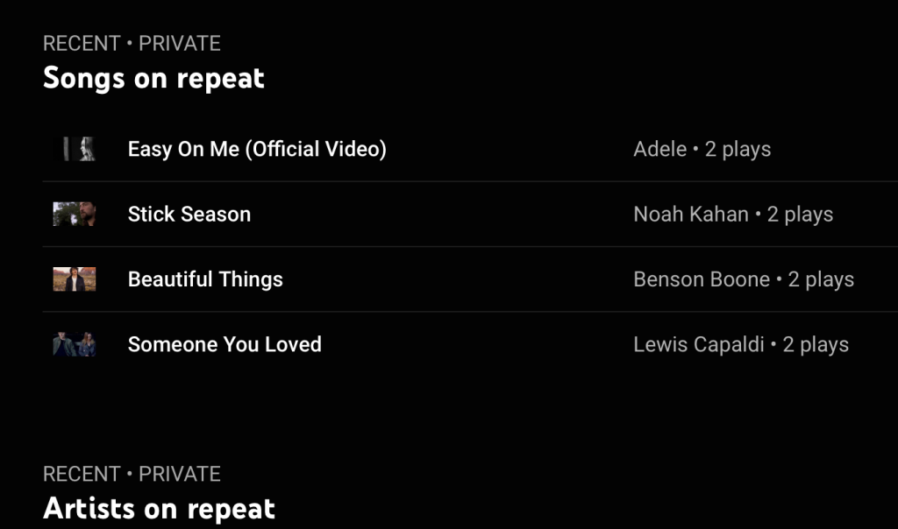Play from the Someone You Loved thumbnail
The height and width of the screenshot is (529, 898).
pos(75,344)
